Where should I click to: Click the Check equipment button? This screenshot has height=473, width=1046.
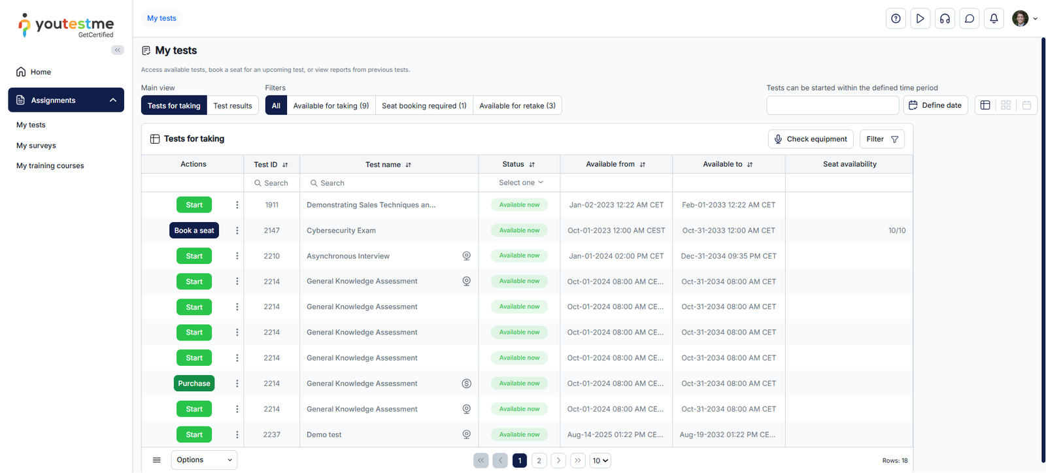(811, 139)
